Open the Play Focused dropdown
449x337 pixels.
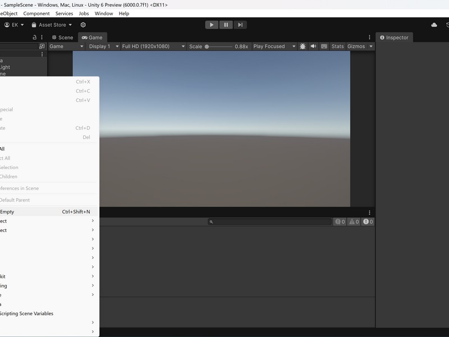274,47
